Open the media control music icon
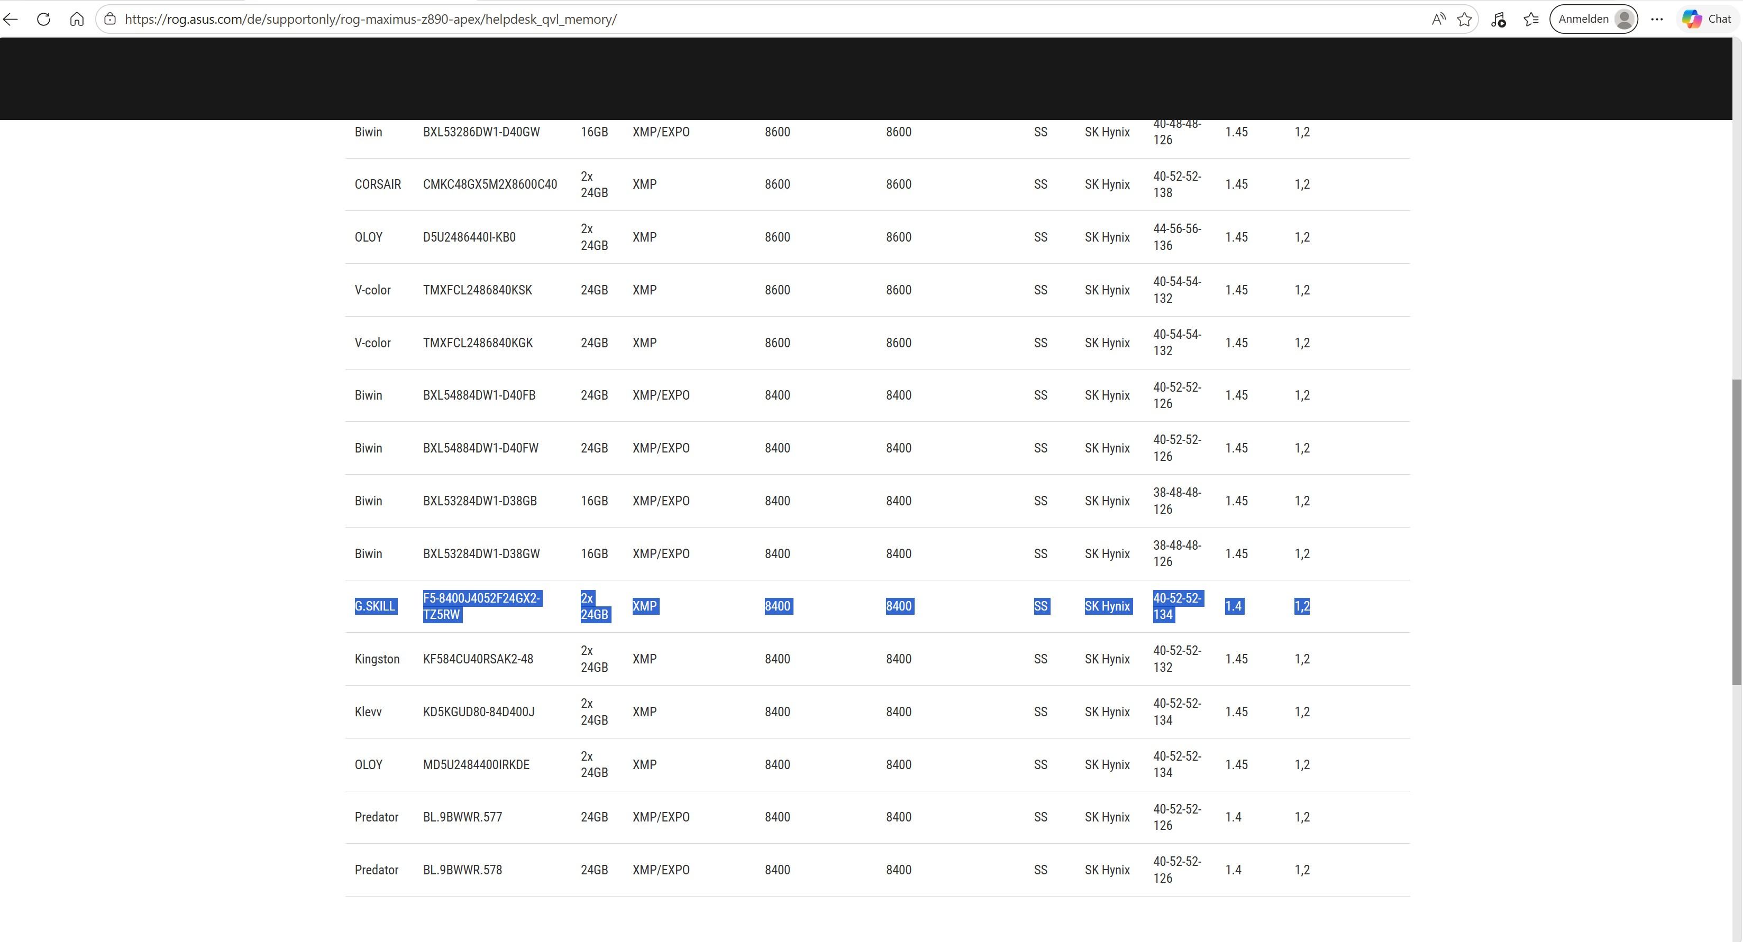1743x942 pixels. click(1498, 20)
